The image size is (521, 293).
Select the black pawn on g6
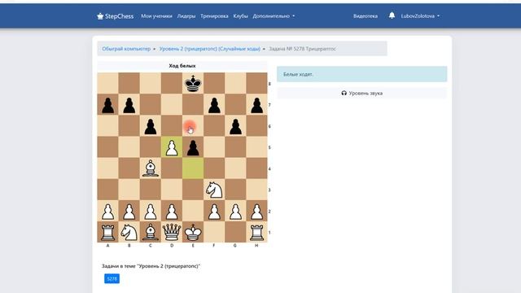click(x=235, y=126)
